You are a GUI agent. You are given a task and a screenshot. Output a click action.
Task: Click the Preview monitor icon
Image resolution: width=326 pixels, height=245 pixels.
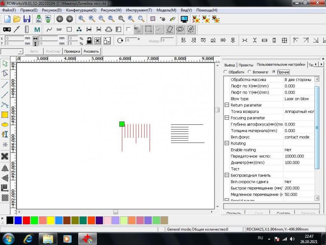click(184, 19)
